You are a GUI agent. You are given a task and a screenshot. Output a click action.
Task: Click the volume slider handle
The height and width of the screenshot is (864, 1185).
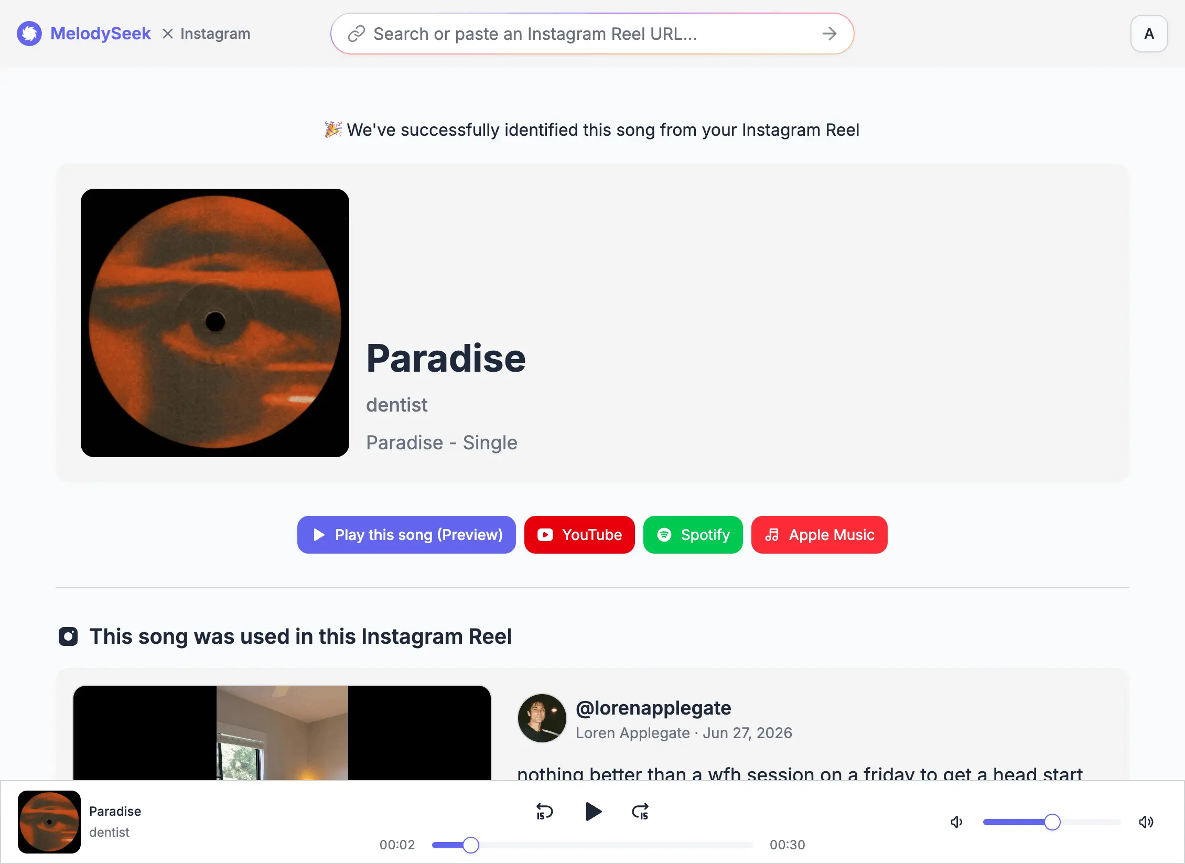click(1052, 822)
